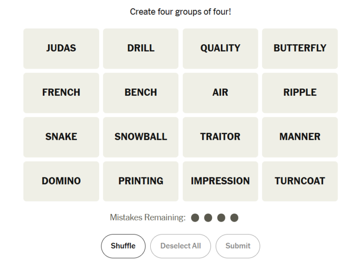Click the PRINTING word tile

[x=141, y=181]
